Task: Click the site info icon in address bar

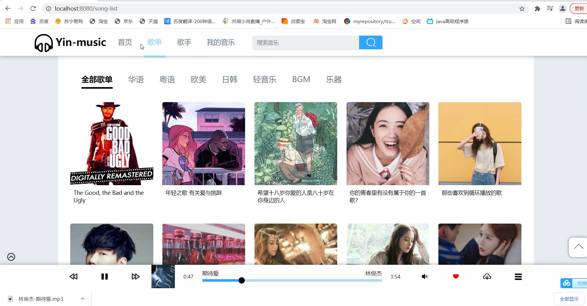Action: pos(48,8)
